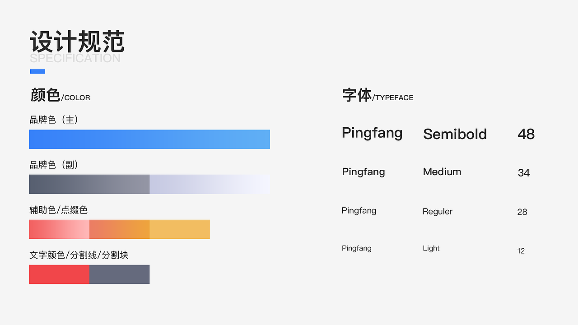Click the font size 12 value
Screen dimensions: 578x325
(x=521, y=251)
